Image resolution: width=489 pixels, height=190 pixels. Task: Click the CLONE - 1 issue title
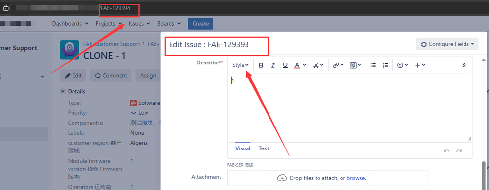(x=104, y=56)
